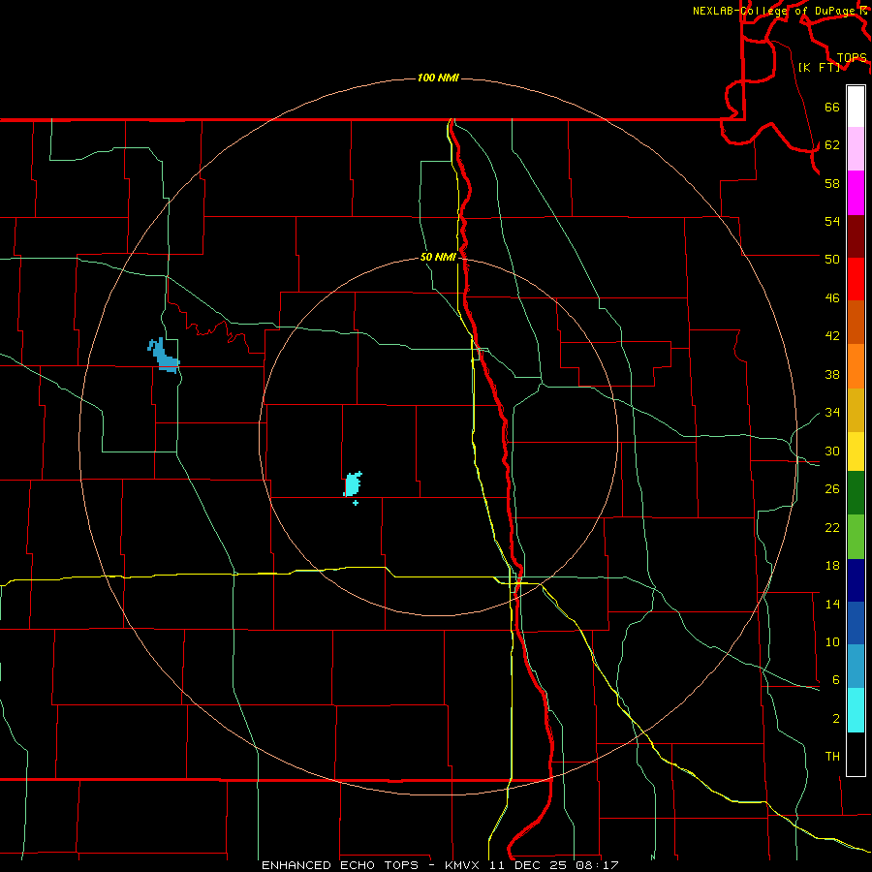Viewport: 872px width, 872px height.
Task: Click the dark red 54 kft legend swatch
Action: [856, 236]
